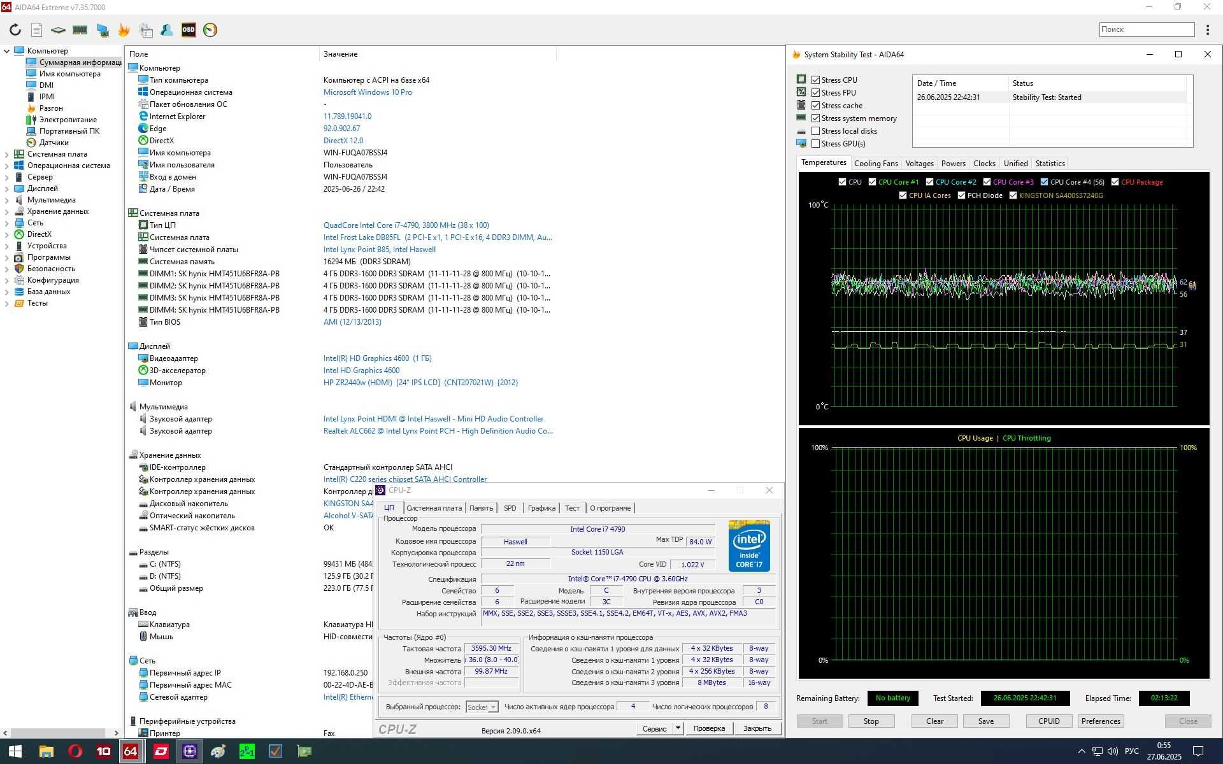Click the Поиск search field

click(x=1147, y=29)
